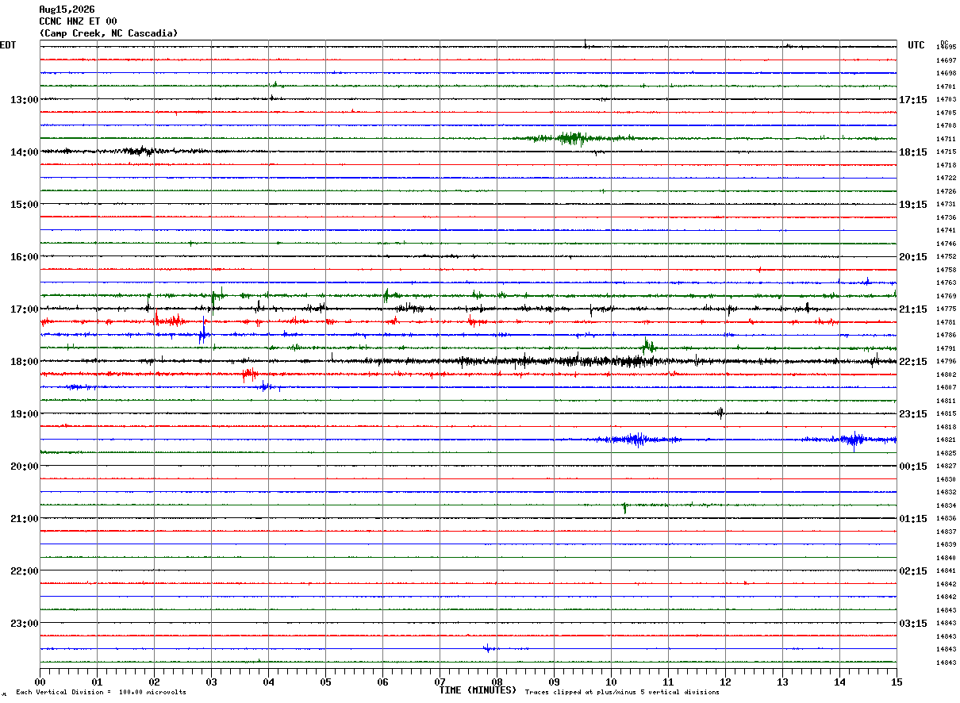Select the 13:00 EDT time label
Image resolution: width=960 pixels, height=703 pixels.
(24, 100)
